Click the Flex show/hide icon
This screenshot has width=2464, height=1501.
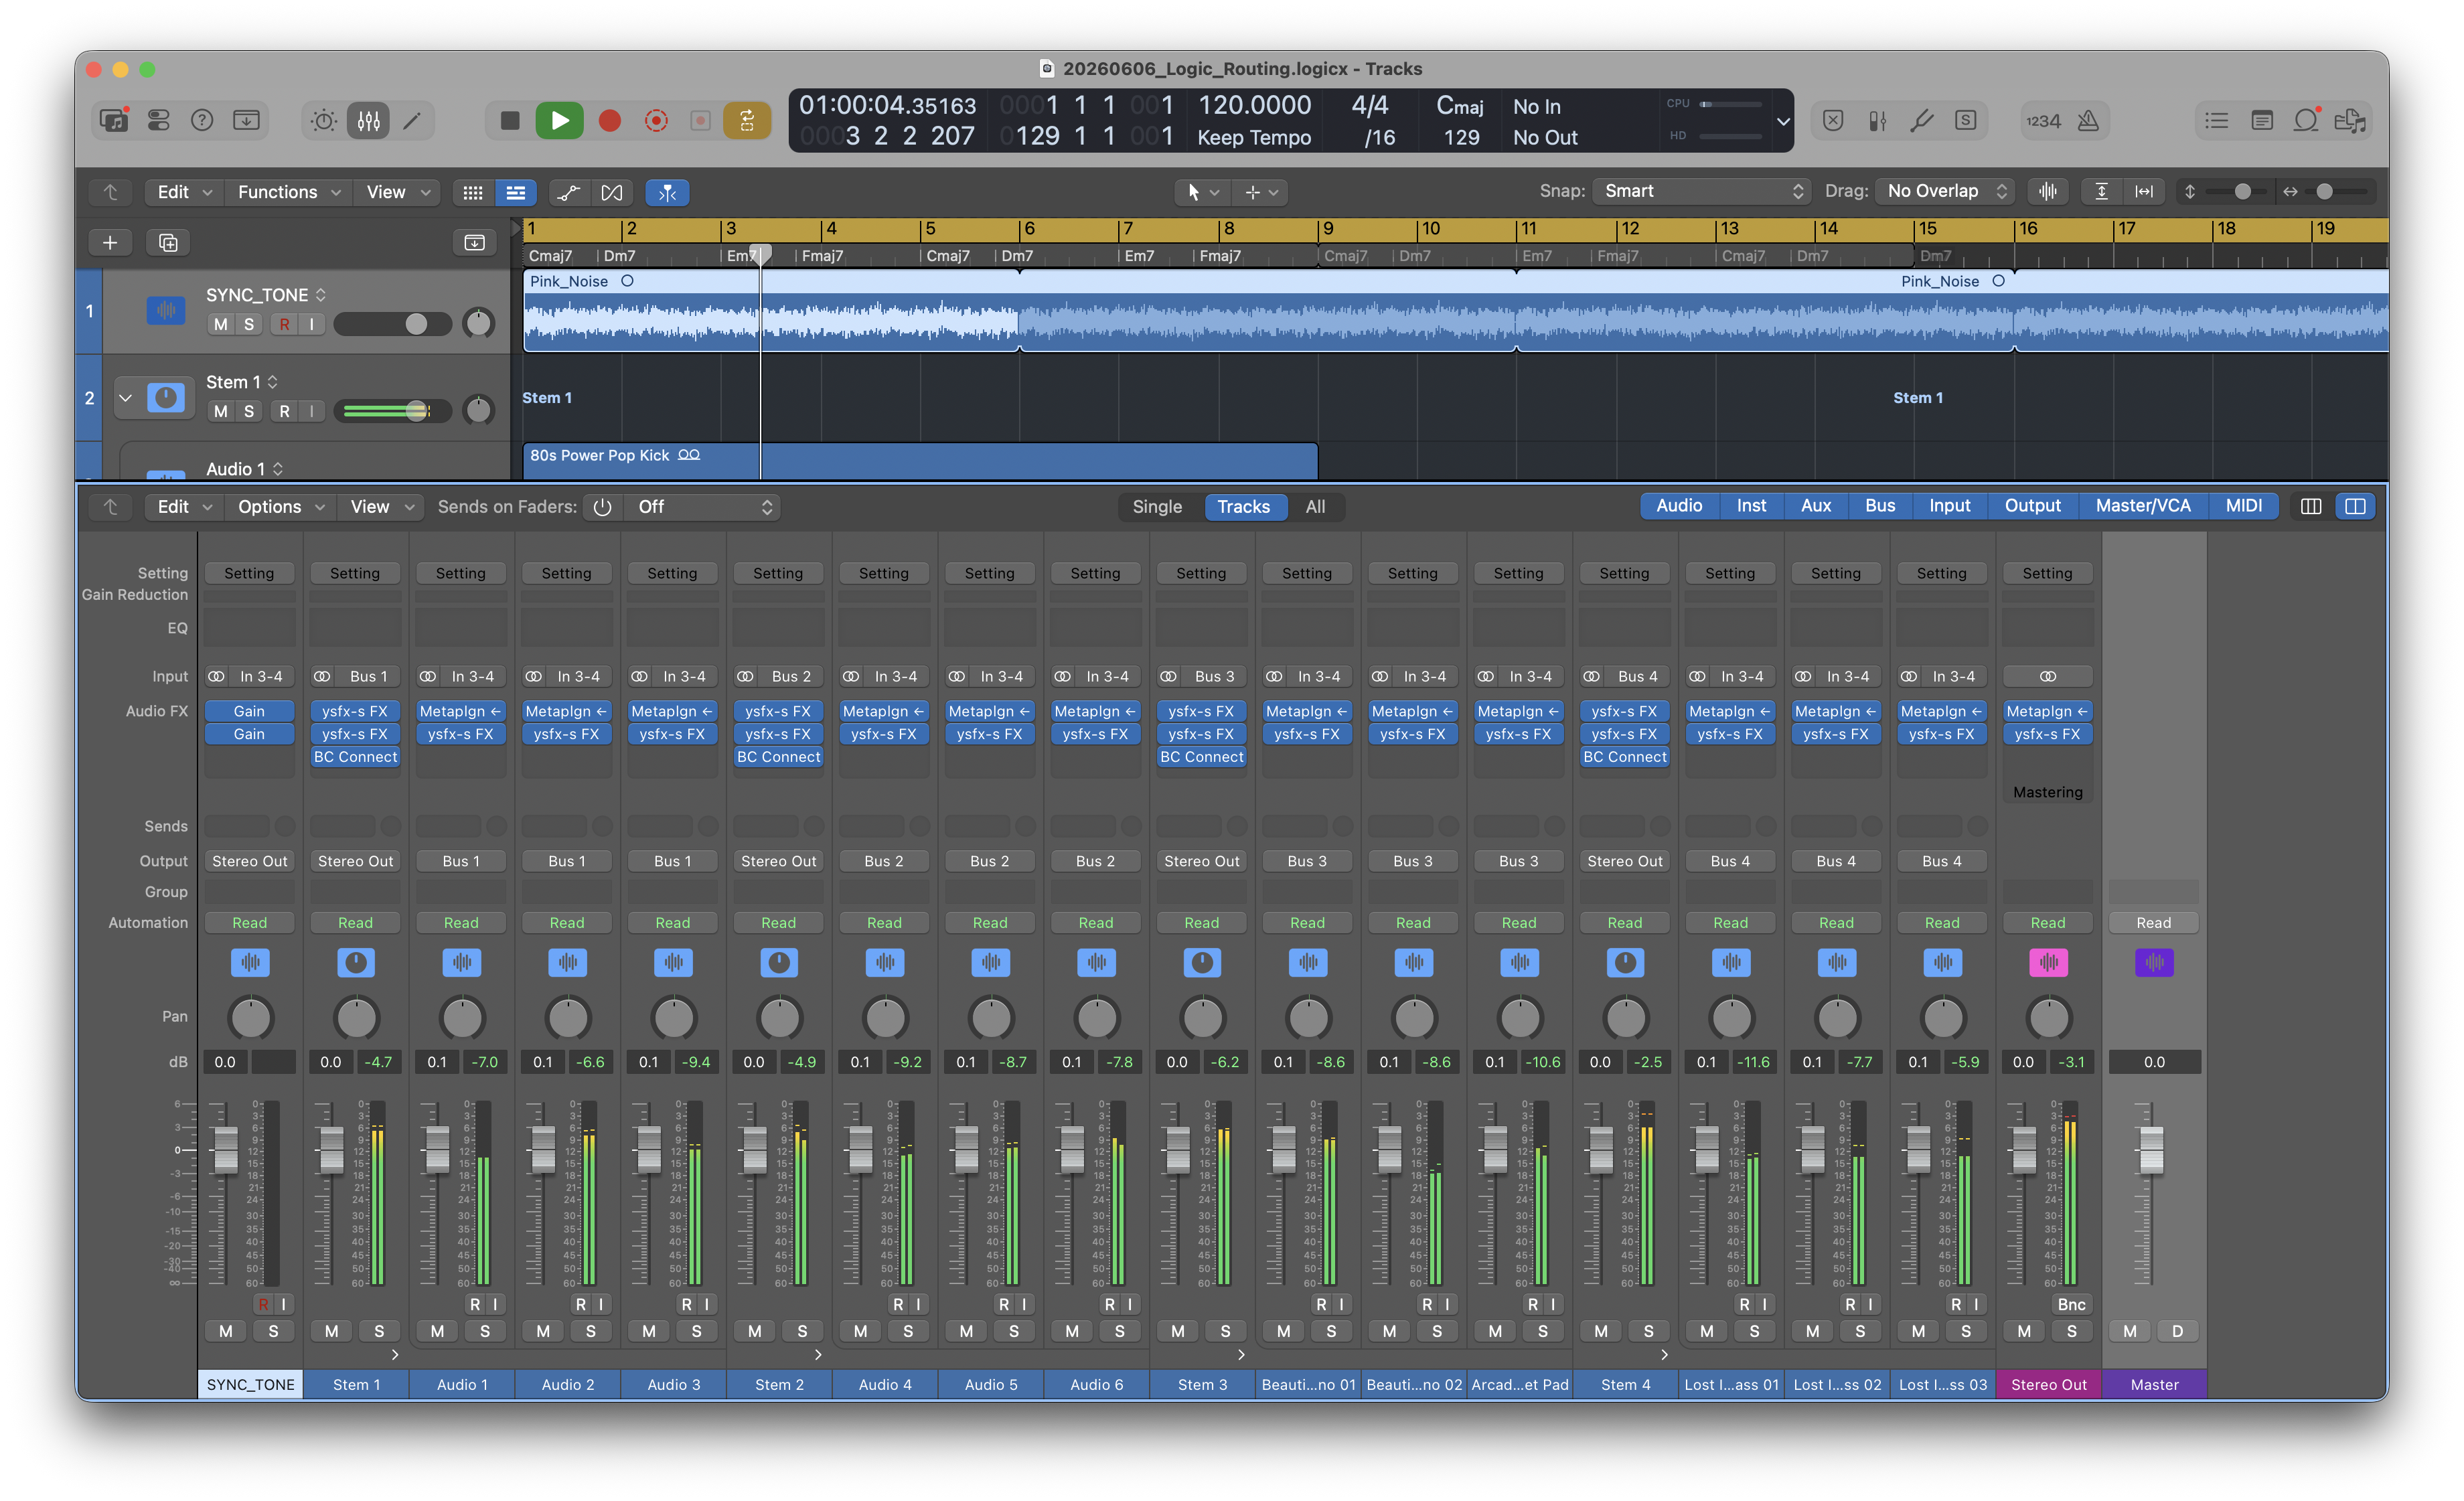612,192
